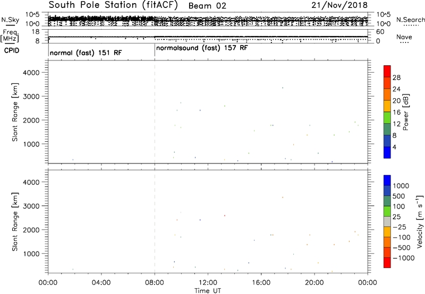Screen dimensions: 425x294
Task: Click the 'Time UT' axis label
Action: [208, 291]
